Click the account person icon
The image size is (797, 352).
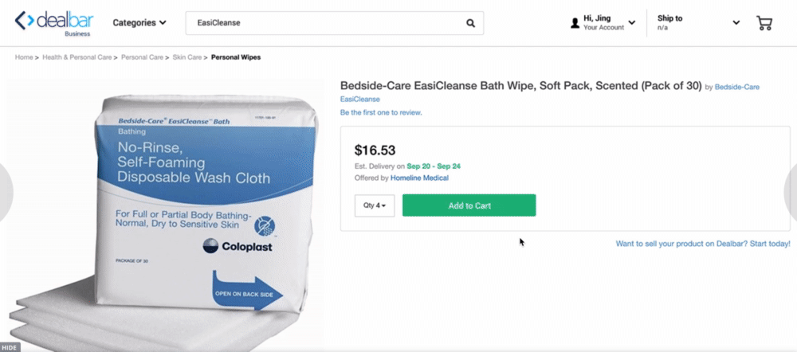575,23
